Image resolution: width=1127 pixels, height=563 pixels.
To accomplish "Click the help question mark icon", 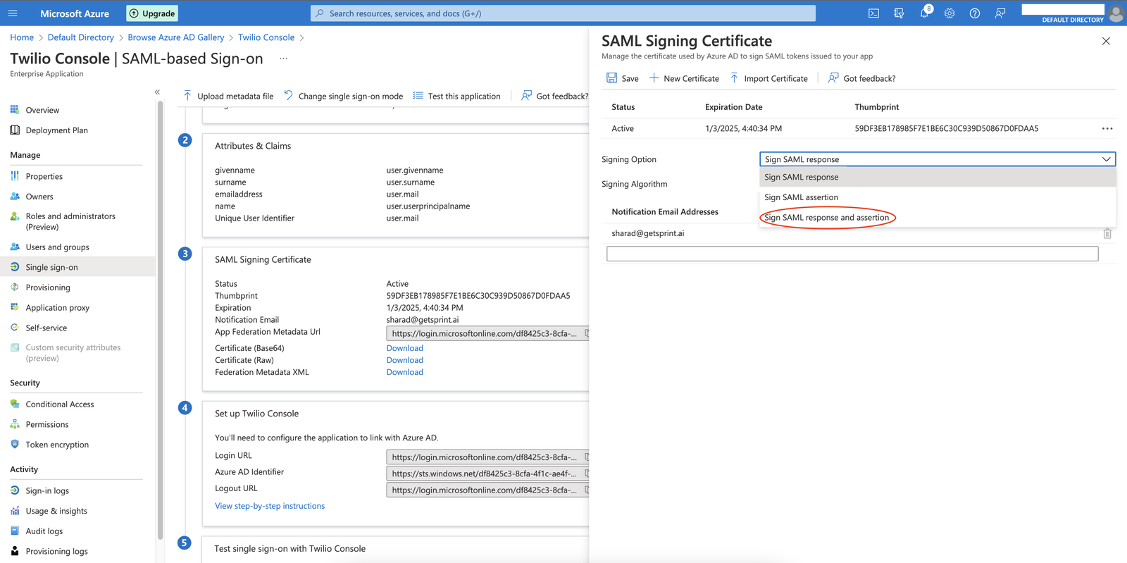I will click(975, 13).
